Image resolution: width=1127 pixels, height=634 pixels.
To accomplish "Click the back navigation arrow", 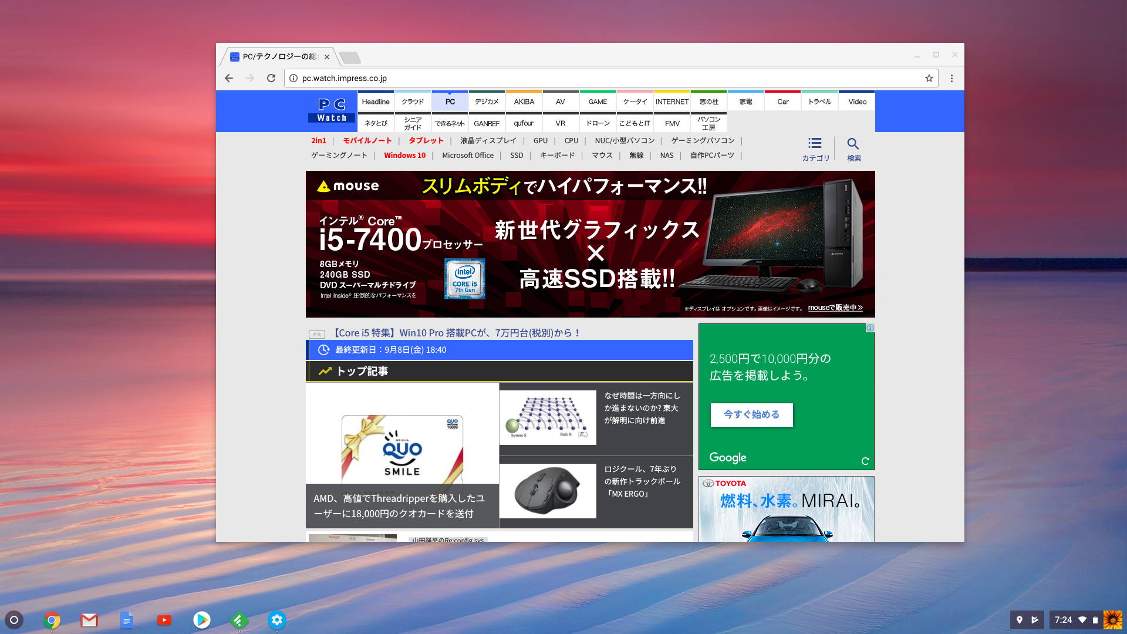I will click(228, 77).
